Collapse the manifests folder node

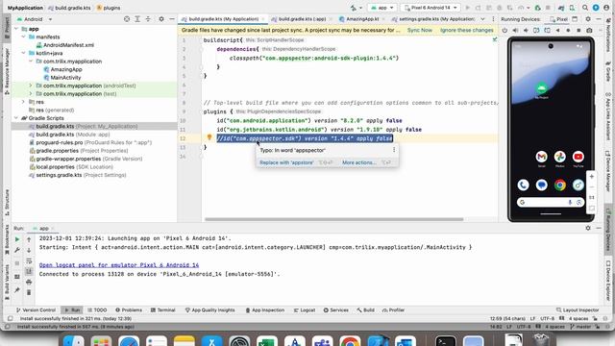point(23,37)
